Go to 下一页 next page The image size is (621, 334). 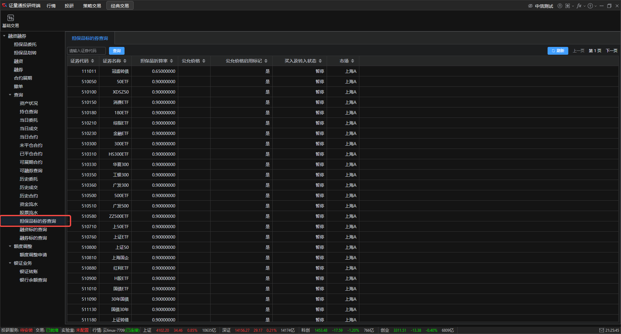[611, 51]
